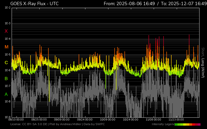Click the green B flare class label
The width and height of the screenshot is (207, 129).
[6, 78]
